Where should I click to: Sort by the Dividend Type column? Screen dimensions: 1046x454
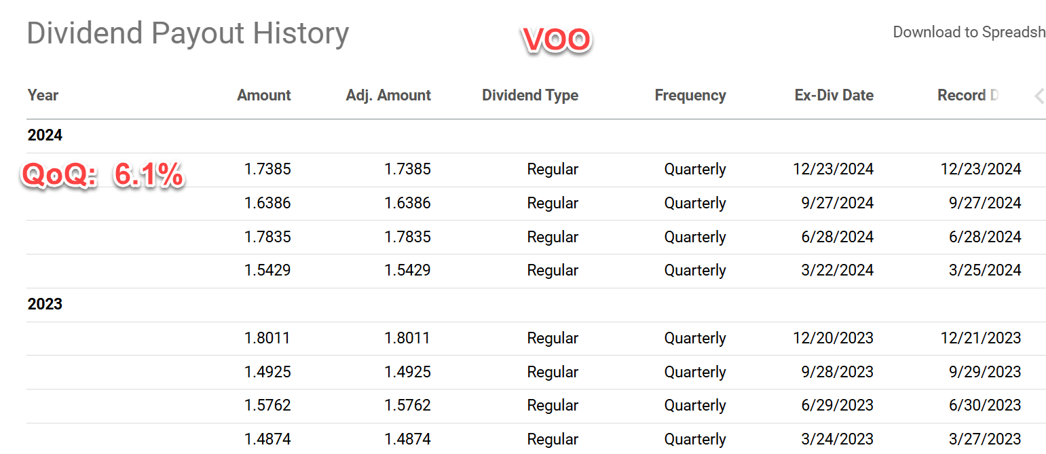(x=529, y=95)
